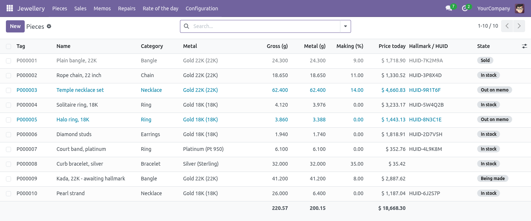The image size is (531, 221).
Task: Open the apps grid home menu
Action: (x=10, y=8)
